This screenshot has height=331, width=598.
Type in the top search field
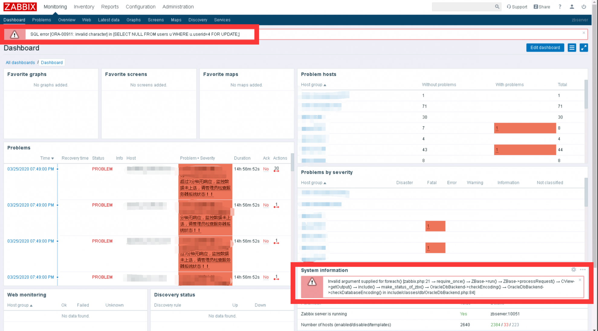point(462,7)
